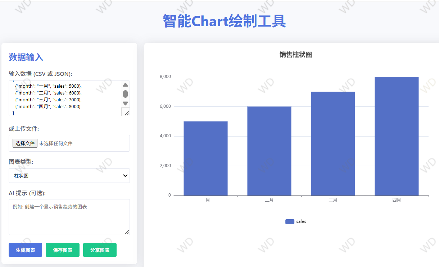
Task: Click inside the AI 提示 prompt field
Action: pyautogui.click(x=69, y=216)
